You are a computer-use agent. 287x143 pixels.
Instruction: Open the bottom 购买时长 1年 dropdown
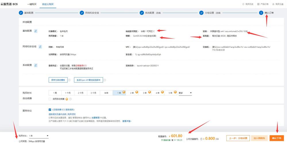[38, 136]
